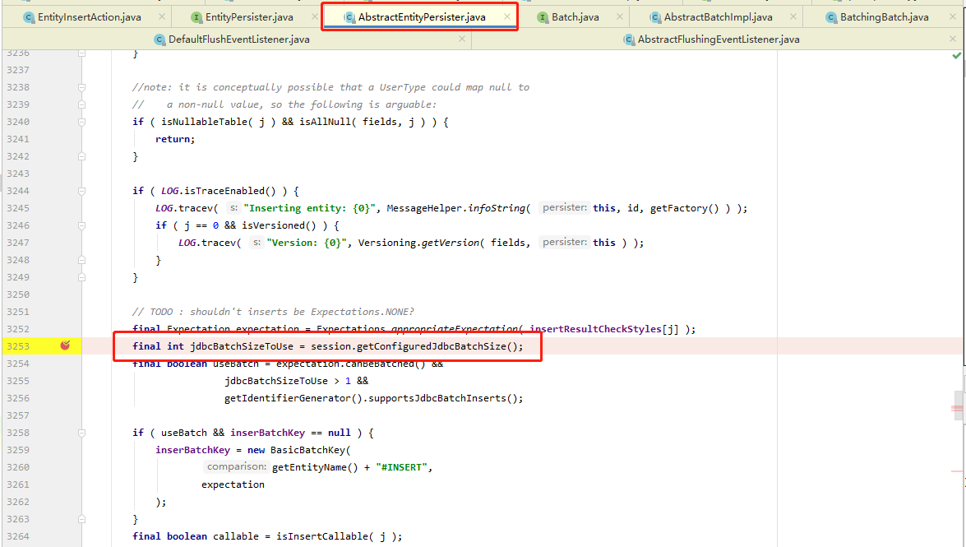Click the fold marker on line 3239
The image size is (966, 547).
(82, 104)
